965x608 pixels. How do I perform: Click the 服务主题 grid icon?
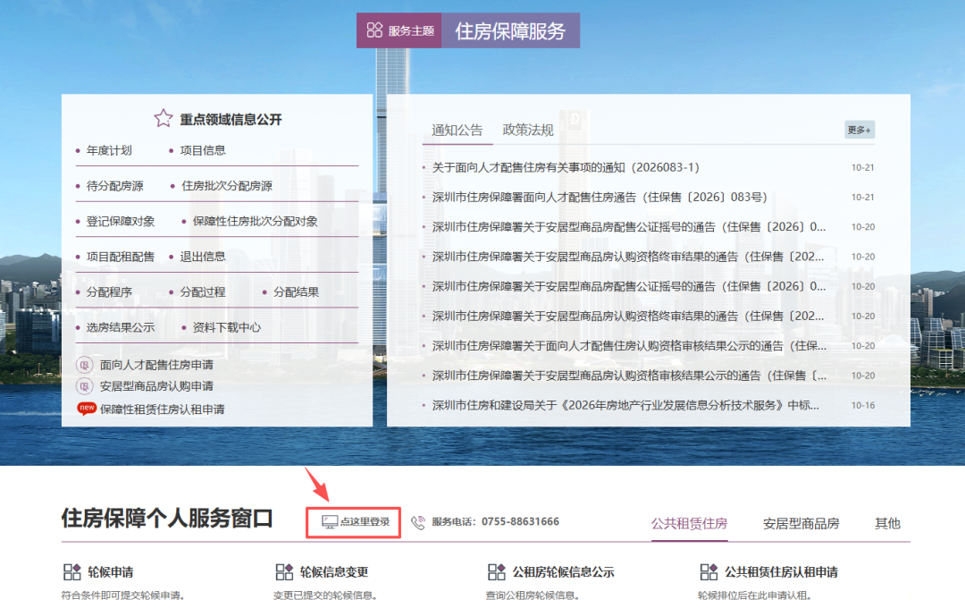click(374, 30)
